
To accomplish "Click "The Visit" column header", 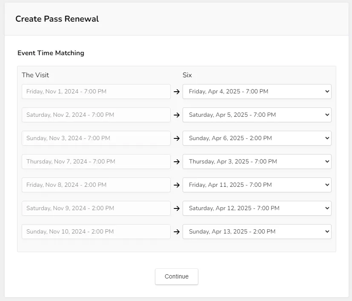I will point(35,75).
